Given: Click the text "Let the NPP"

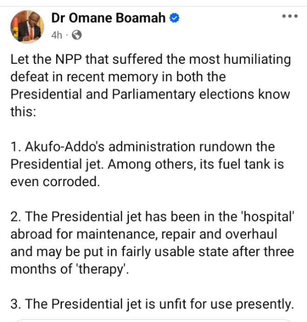Looking at the screenshot, I should 46,59.
